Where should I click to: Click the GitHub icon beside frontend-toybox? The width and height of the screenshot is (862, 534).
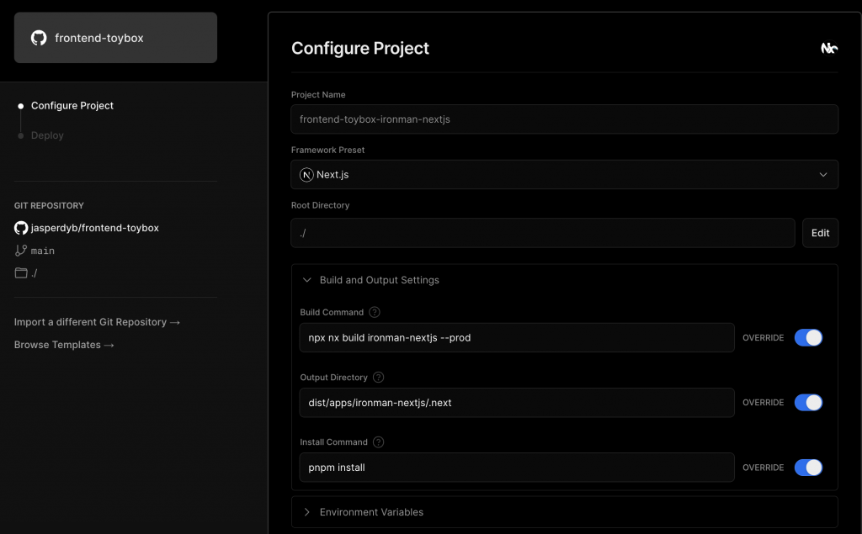[39, 38]
